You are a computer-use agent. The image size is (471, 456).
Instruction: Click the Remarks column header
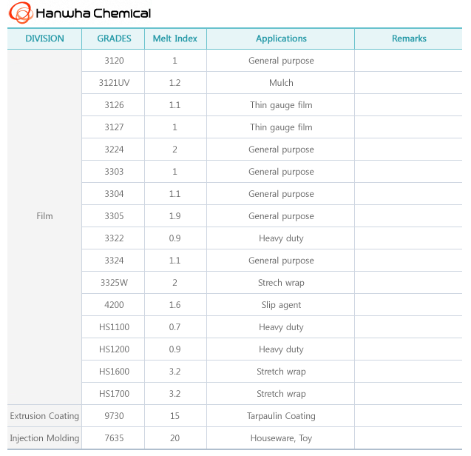click(x=408, y=38)
